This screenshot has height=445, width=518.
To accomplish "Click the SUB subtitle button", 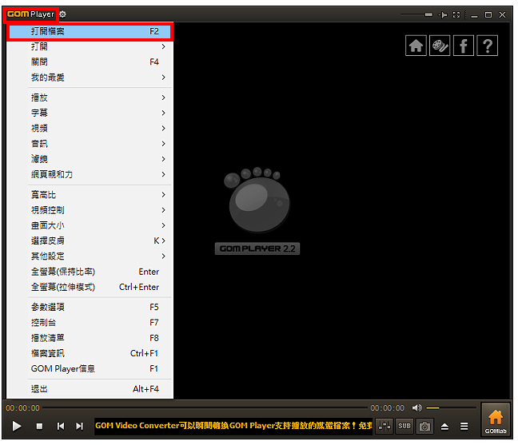I will tap(404, 426).
